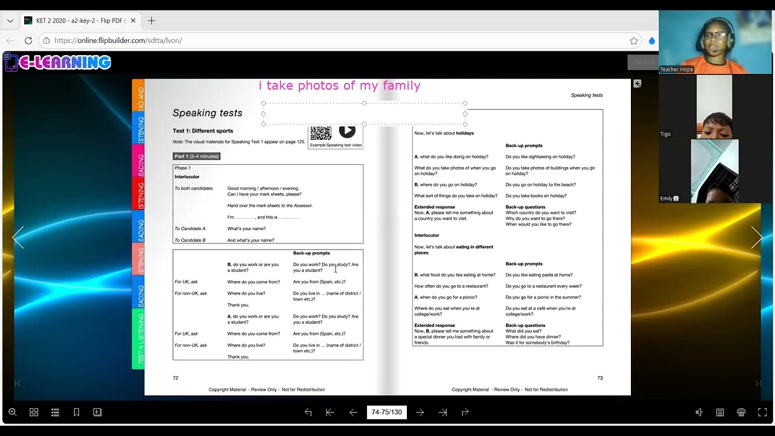
Task: Reload the page in the browser
Action: tap(28, 41)
